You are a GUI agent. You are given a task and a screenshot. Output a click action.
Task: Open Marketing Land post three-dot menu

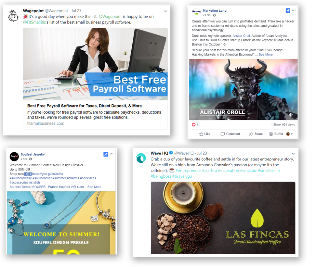pos(294,10)
